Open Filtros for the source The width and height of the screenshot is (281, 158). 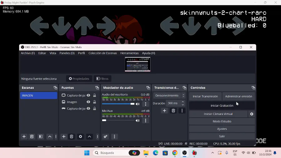102,79
